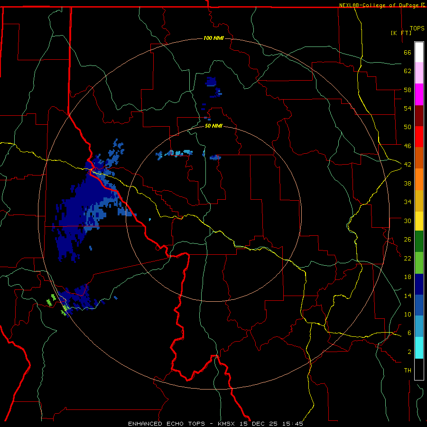Click the 34 value on the legend

point(408,202)
